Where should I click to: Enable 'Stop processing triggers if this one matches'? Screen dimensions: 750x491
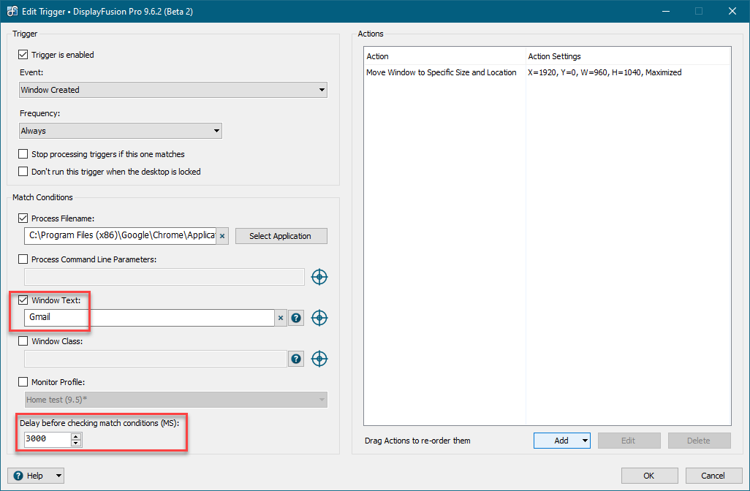coord(23,154)
